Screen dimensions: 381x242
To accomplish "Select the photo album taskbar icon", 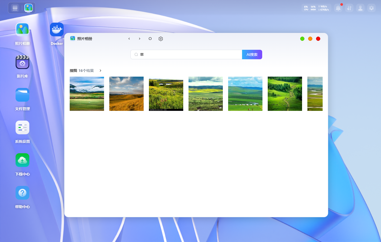I will pyautogui.click(x=29, y=8).
